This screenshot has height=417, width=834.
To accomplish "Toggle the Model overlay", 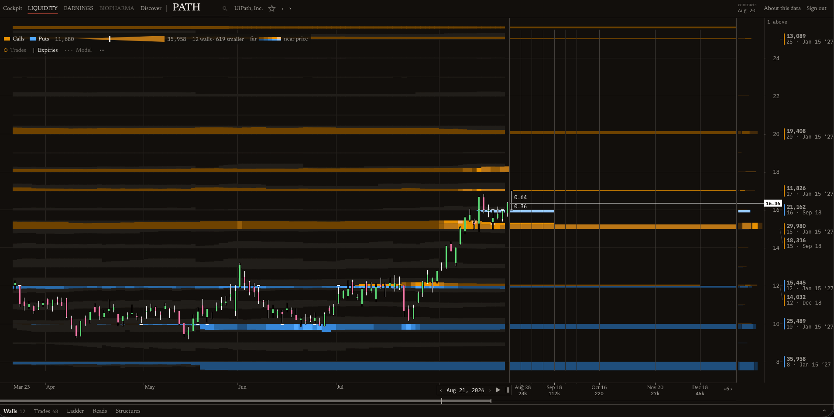I will (x=79, y=50).
